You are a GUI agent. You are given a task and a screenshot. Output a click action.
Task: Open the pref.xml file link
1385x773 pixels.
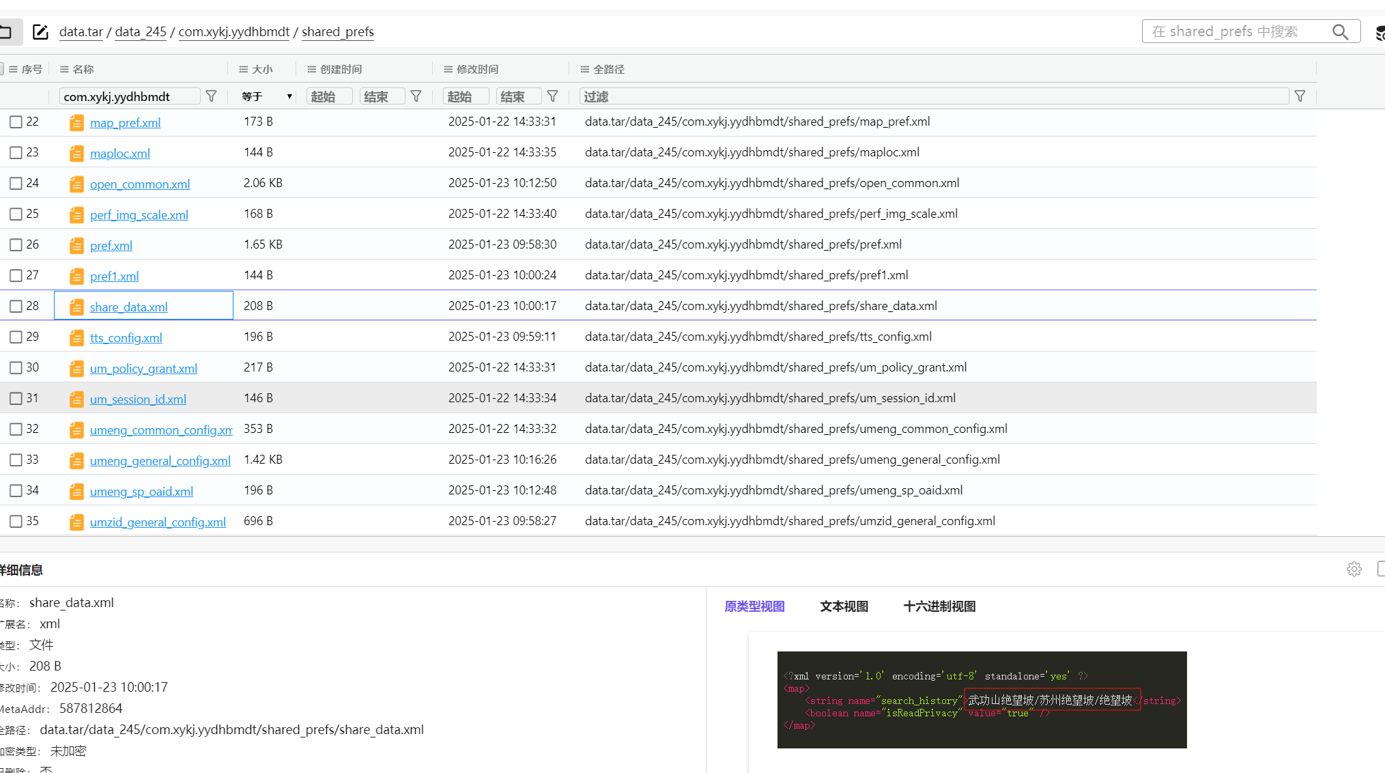pos(111,245)
